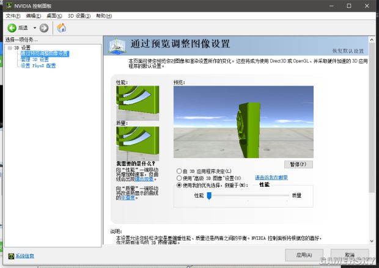Select '管理 3D 设置' in task tree

pyautogui.click(x=35, y=59)
